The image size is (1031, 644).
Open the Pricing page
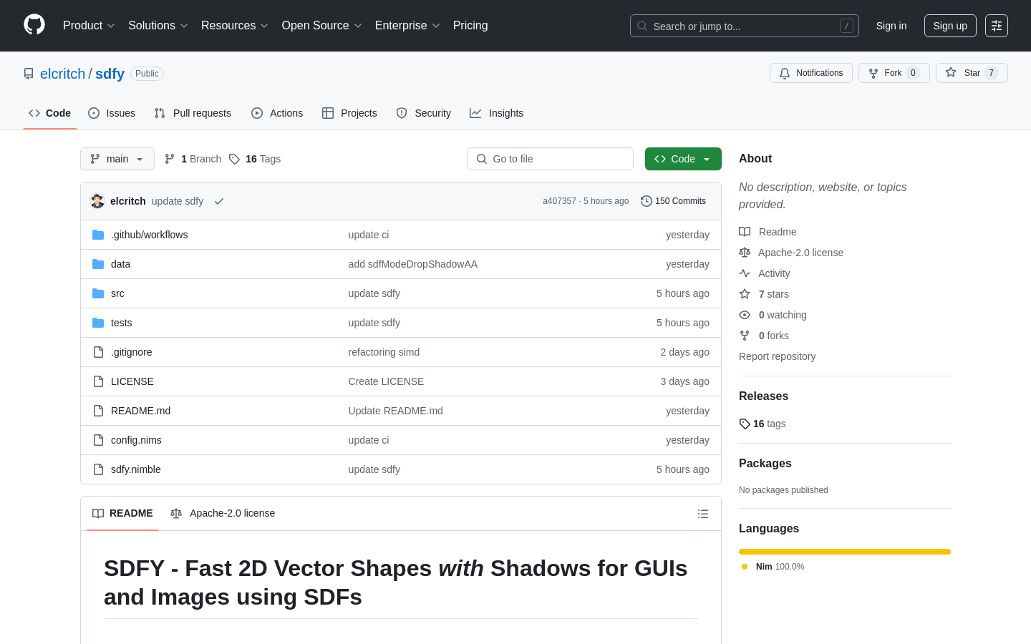(470, 26)
